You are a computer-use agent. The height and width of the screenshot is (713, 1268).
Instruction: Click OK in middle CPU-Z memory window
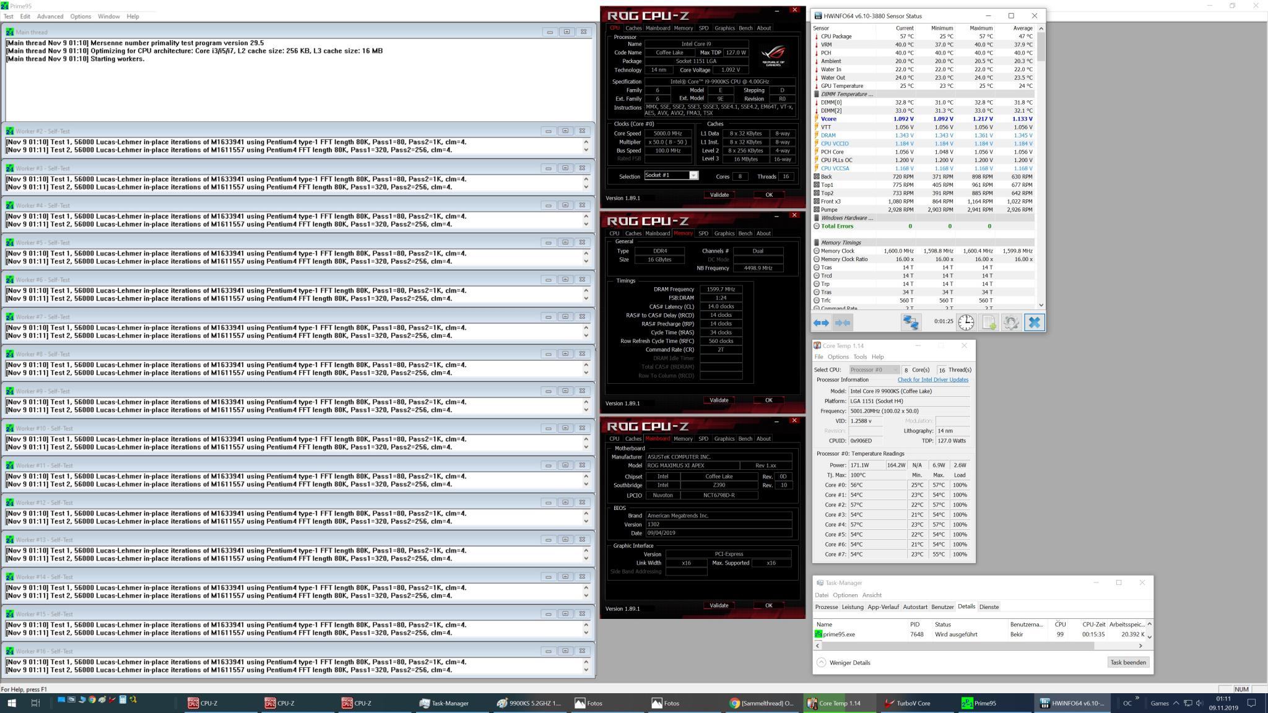(769, 400)
